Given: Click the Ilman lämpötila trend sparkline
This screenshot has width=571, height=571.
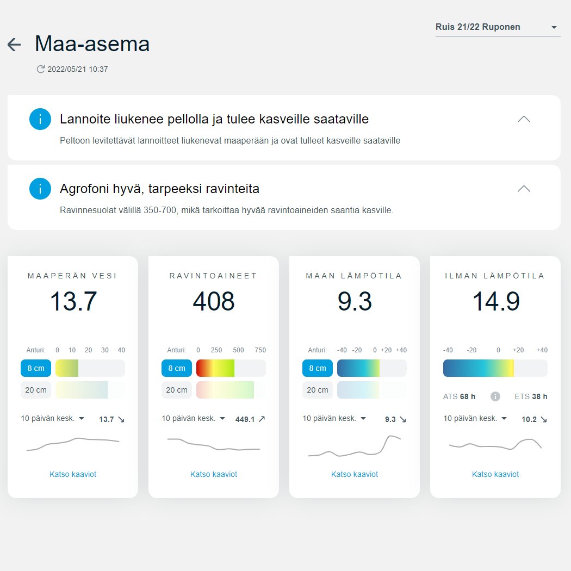Looking at the screenshot, I should (x=495, y=444).
